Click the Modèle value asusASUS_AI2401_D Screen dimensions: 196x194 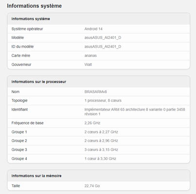(103, 38)
